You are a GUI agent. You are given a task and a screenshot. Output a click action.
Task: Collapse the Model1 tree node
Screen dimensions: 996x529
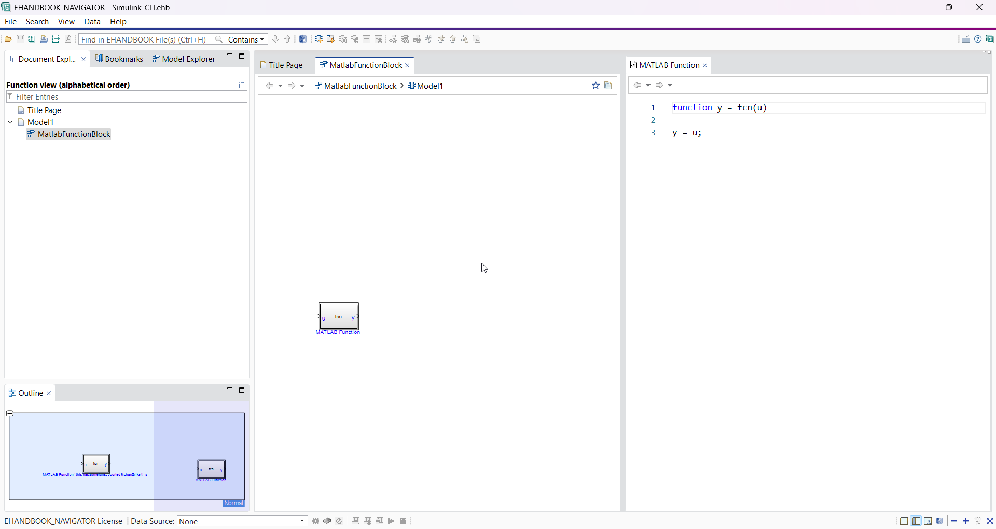click(10, 122)
